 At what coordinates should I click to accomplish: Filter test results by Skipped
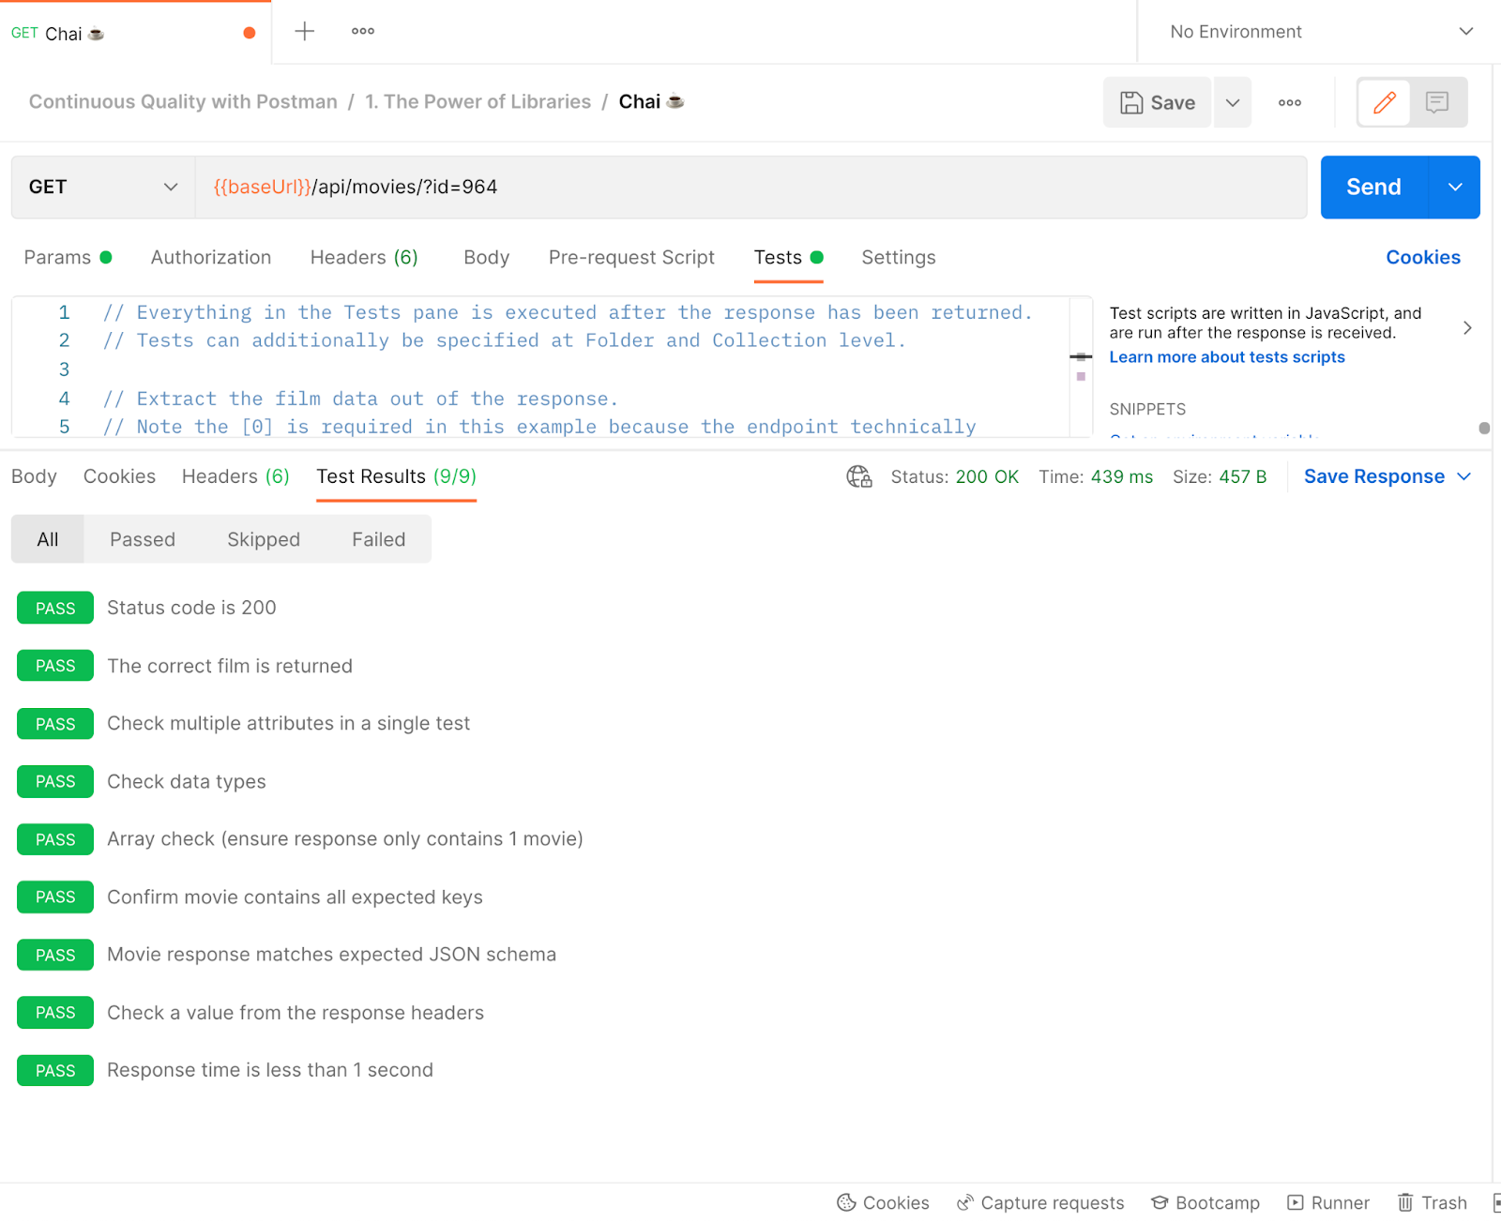click(x=264, y=539)
